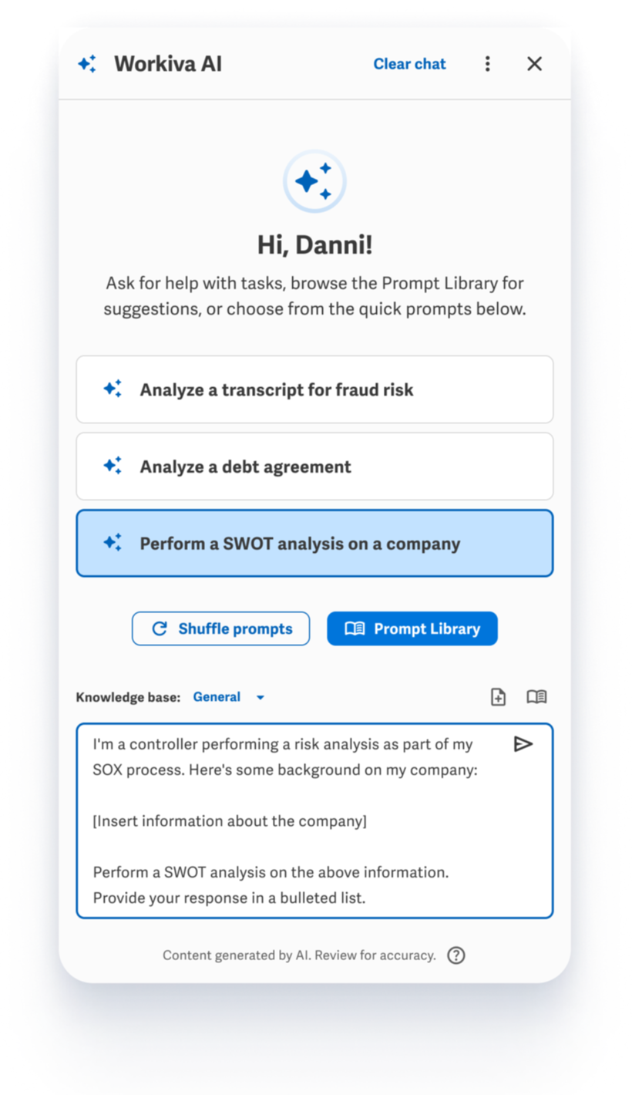Open the blue Prompt Library button

coord(412,628)
